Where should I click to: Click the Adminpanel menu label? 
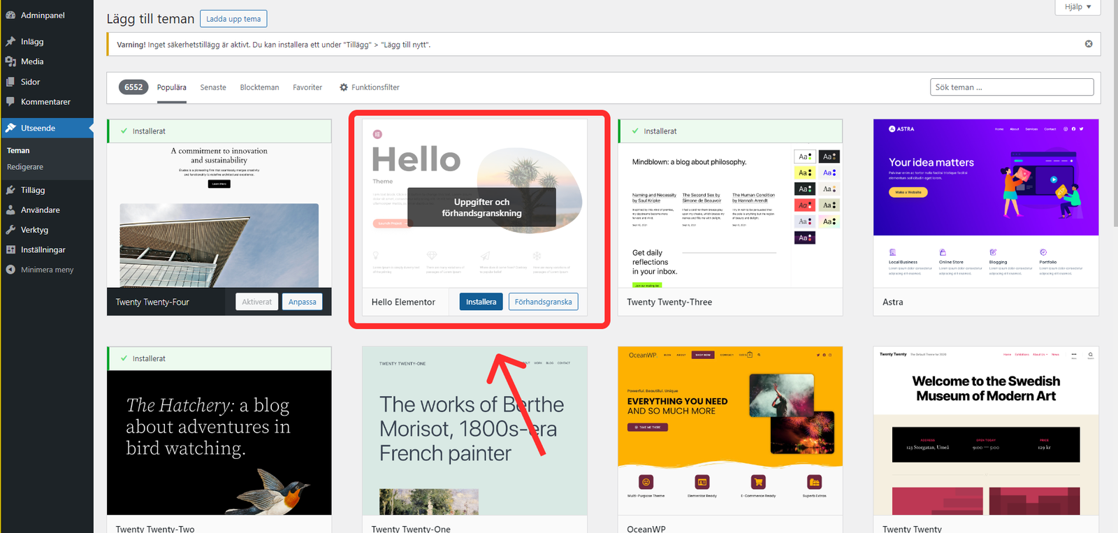click(43, 15)
